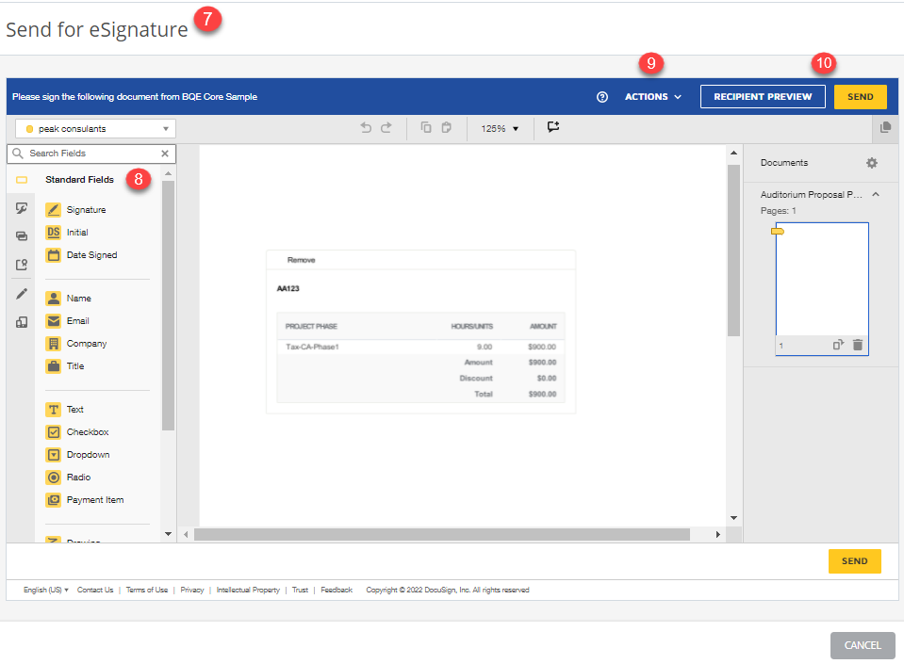Select the pencil edit sidebar icon

click(22, 294)
